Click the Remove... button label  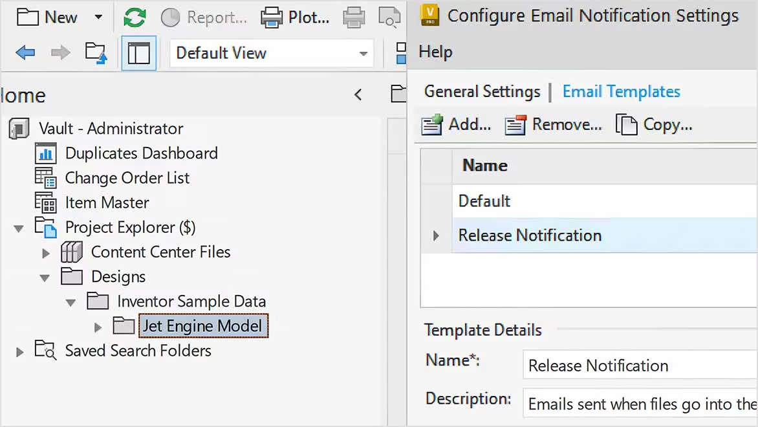[x=567, y=125]
